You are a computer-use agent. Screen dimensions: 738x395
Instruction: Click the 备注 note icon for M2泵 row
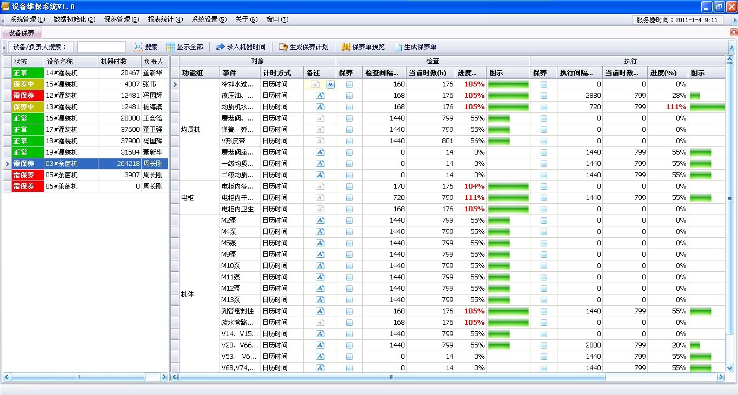pyautogui.click(x=320, y=220)
